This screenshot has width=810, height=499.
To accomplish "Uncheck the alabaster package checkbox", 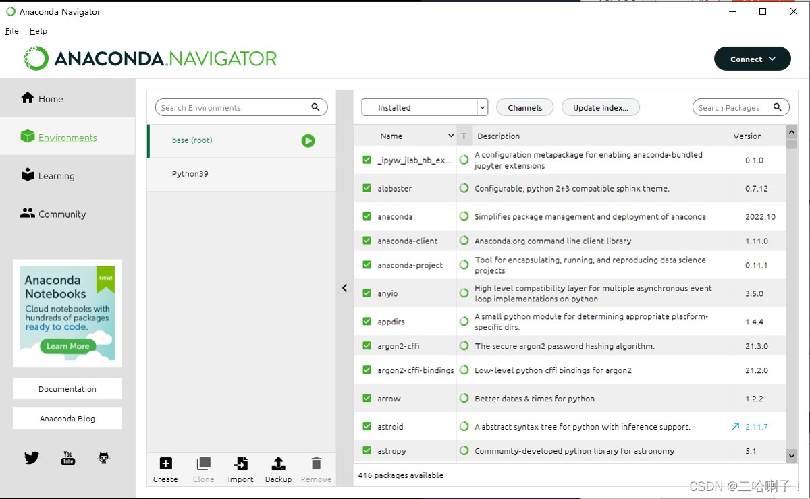I will pos(367,189).
